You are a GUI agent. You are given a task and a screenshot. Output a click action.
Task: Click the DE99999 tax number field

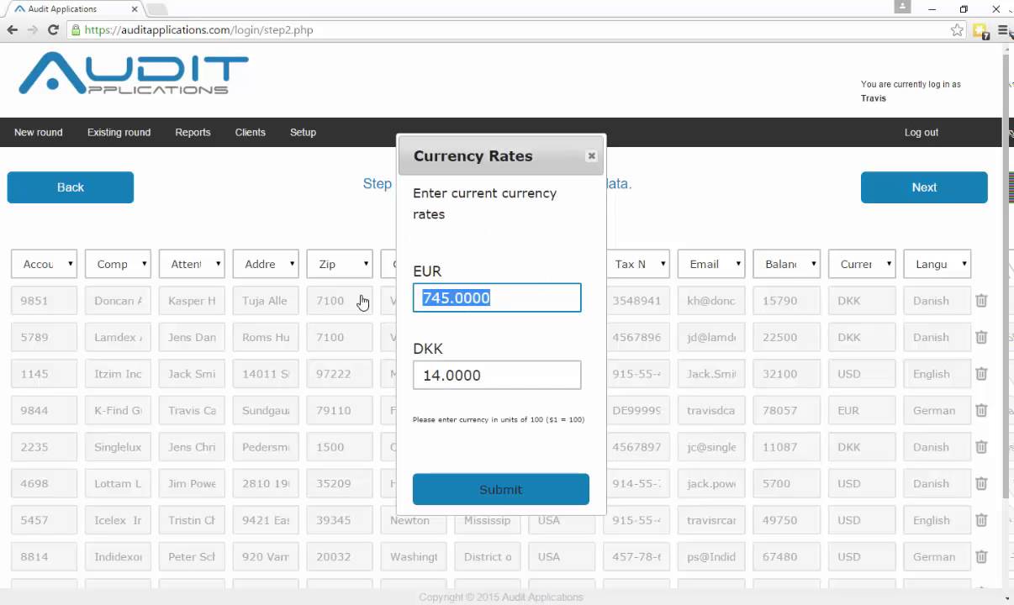(637, 410)
